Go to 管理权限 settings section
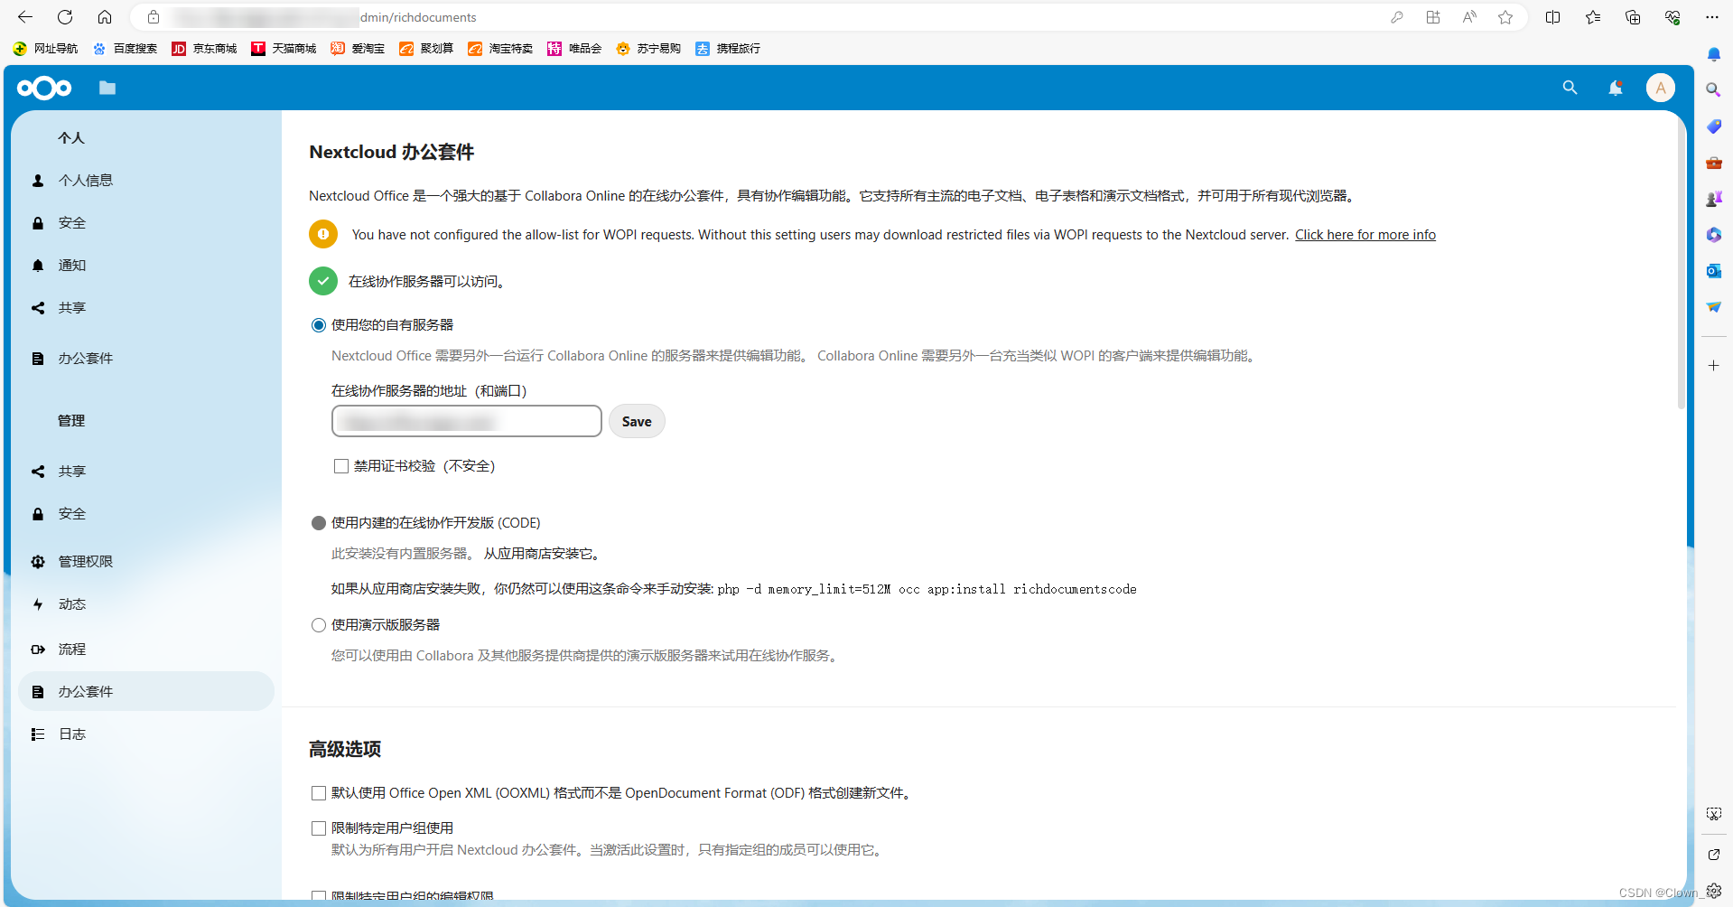The width and height of the screenshot is (1733, 907). [x=85, y=560]
